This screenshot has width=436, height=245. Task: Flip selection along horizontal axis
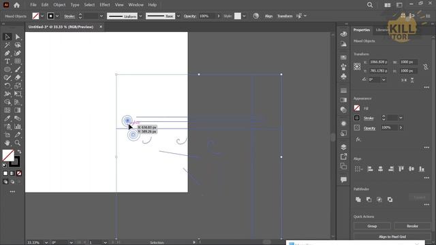(x=404, y=80)
